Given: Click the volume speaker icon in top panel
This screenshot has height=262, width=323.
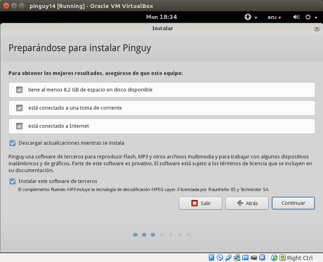Looking at the screenshot, I should coord(296,17).
